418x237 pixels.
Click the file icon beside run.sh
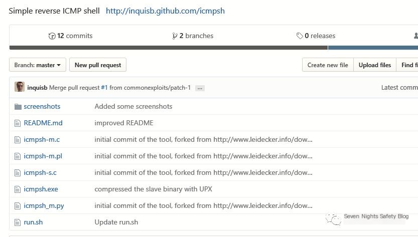tap(18, 222)
